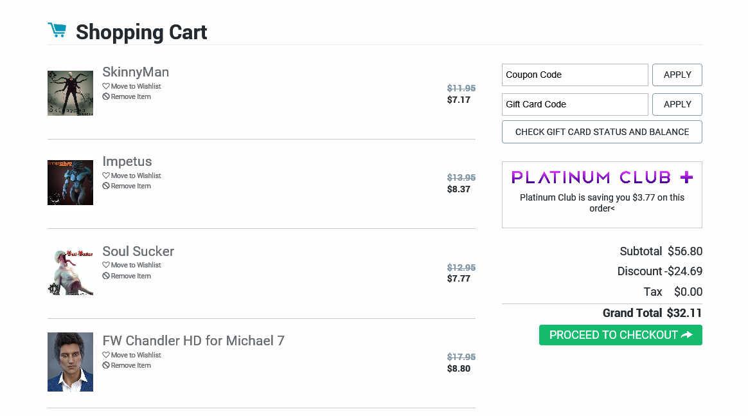The height and width of the screenshot is (416, 748).
Task: Open the Soul Sucker product thumbnail
Action: [70, 272]
